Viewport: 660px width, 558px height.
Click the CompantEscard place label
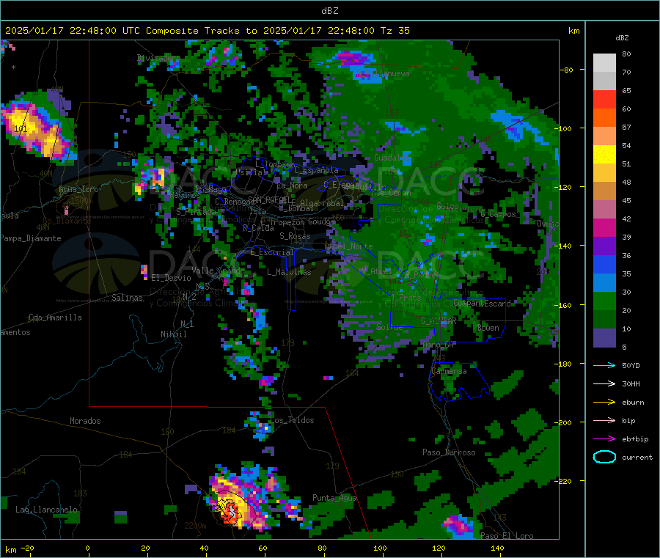pos(482,303)
